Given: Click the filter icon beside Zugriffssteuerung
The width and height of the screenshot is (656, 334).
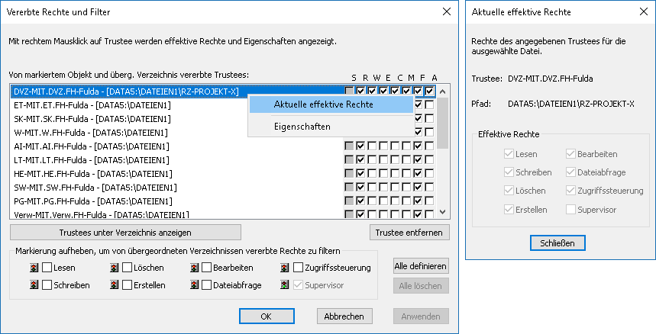Looking at the screenshot, I should 286,268.
